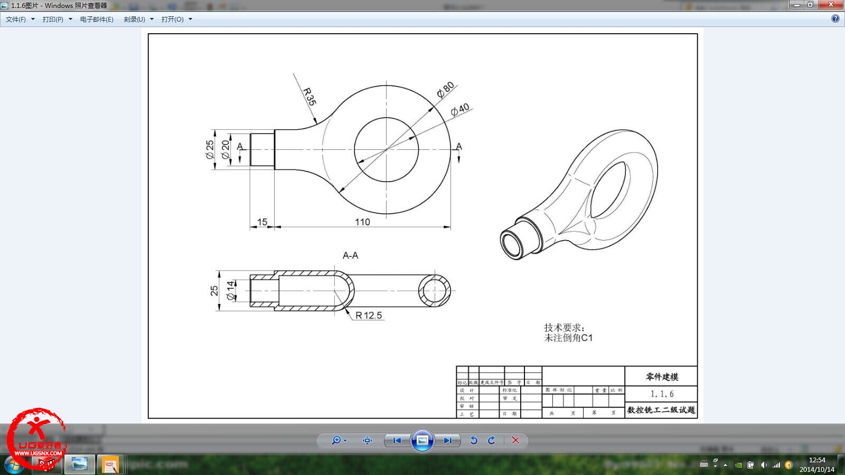The image size is (845, 475).
Task: Rotate the image counterclockwise
Action: 474,440
